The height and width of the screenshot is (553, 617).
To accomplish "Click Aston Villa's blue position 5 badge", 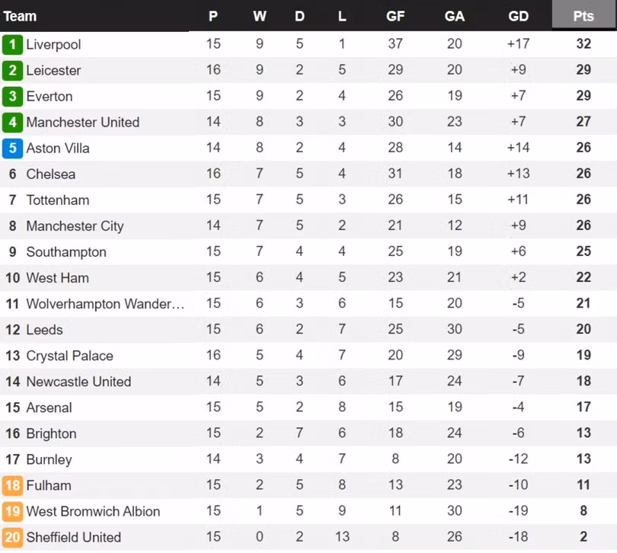I will 12,148.
